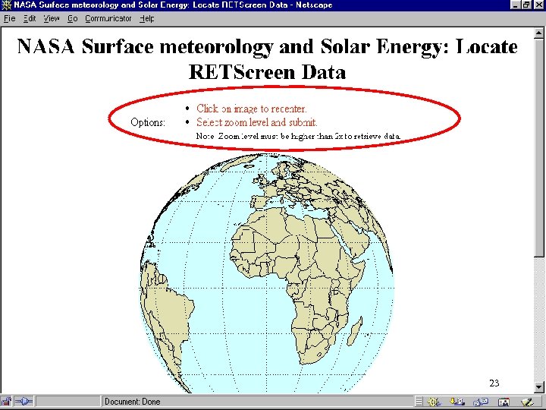Screen dimensions: 546x410
Task: Open the Help menu
Action: coord(146,18)
